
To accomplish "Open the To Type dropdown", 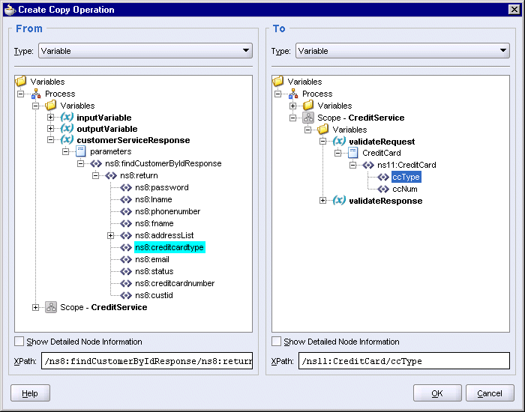I will [x=403, y=51].
